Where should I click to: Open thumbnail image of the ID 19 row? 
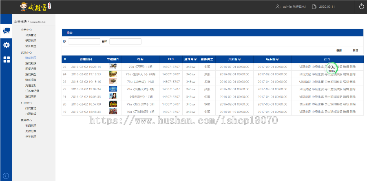[x=113, y=112]
